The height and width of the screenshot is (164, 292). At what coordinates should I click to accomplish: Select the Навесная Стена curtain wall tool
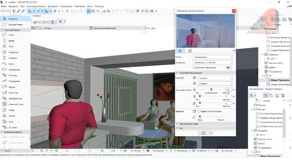(15, 104)
